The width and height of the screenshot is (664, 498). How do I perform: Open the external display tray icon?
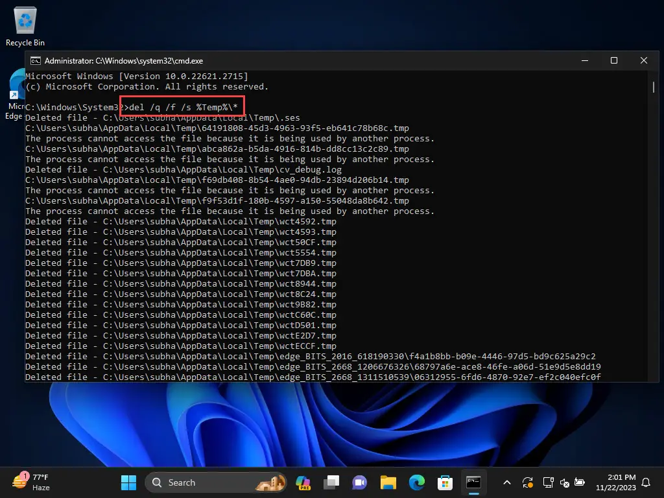point(548,482)
